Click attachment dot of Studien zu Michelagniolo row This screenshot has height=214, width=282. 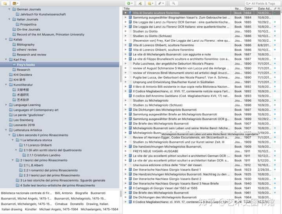(x=275, y=101)
